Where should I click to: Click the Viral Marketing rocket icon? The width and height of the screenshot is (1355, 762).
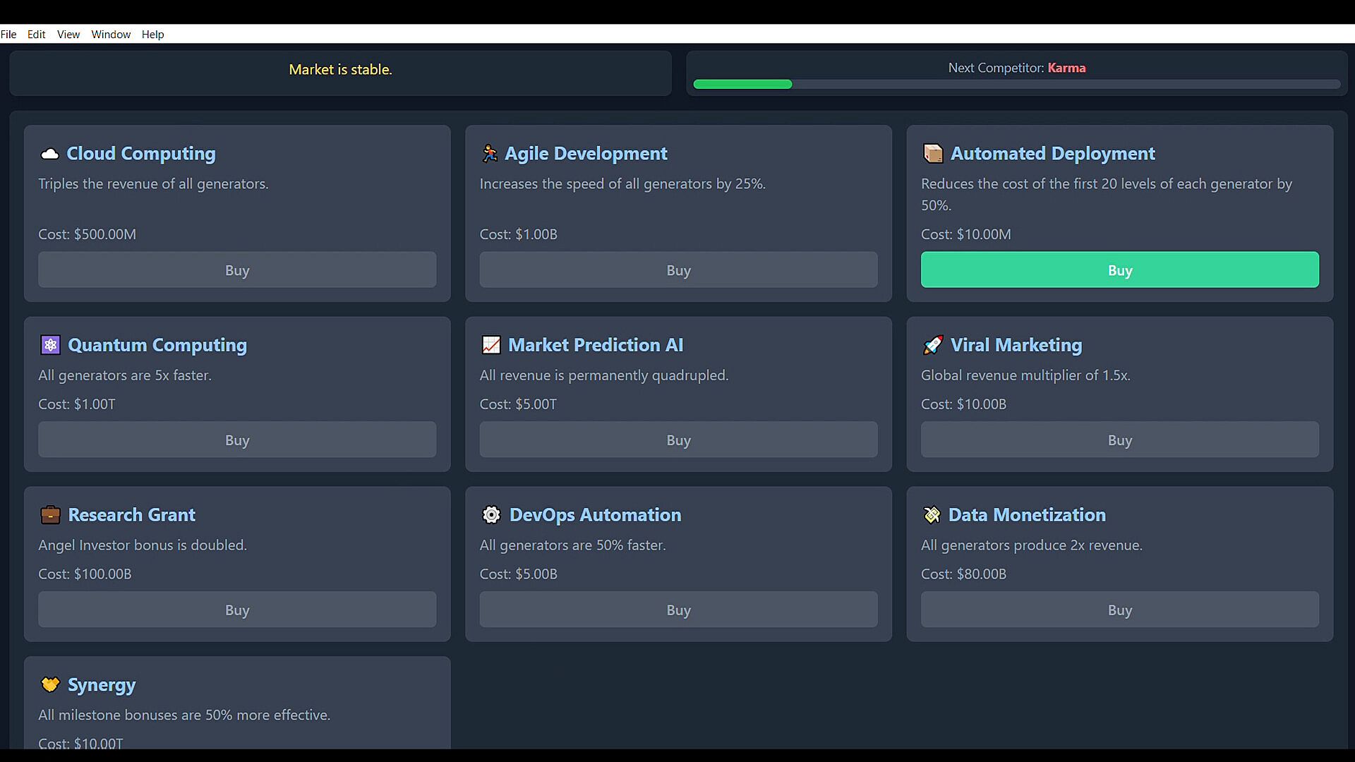click(x=932, y=345)
